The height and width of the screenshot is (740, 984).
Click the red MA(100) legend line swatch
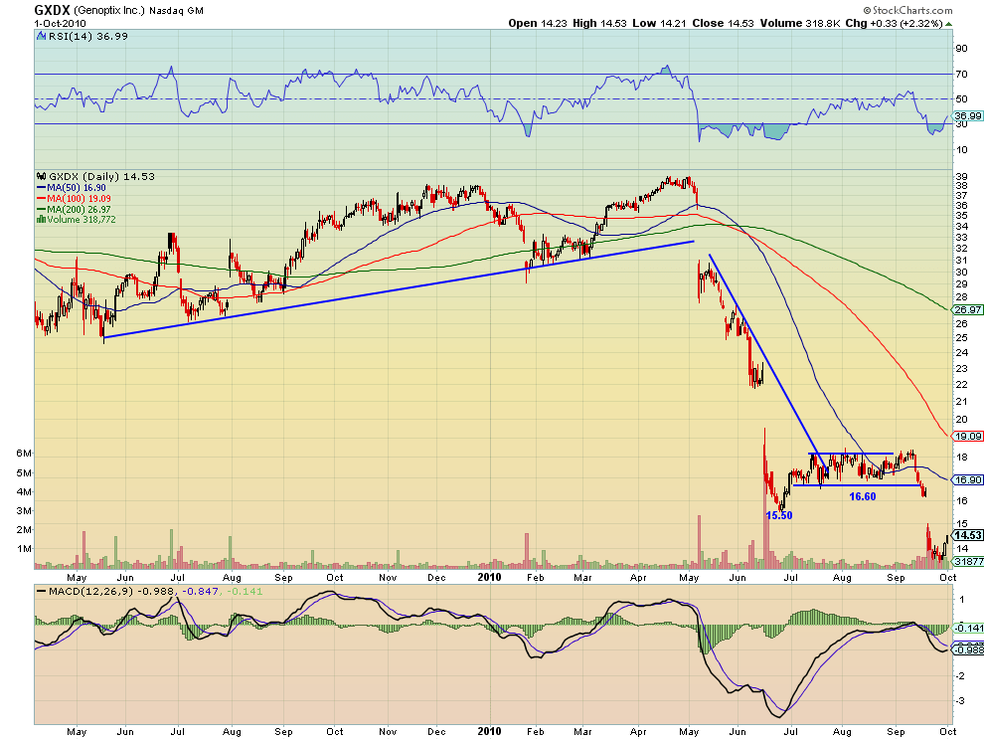42,199
